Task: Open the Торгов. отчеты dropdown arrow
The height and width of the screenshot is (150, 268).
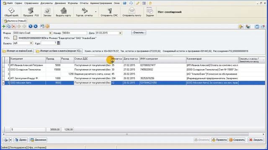Action: click(x=96, y=12)
